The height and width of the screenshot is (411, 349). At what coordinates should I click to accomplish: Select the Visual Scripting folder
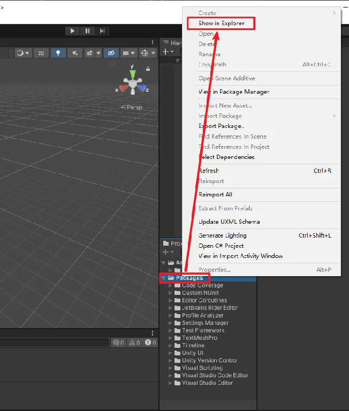(202, 368)
